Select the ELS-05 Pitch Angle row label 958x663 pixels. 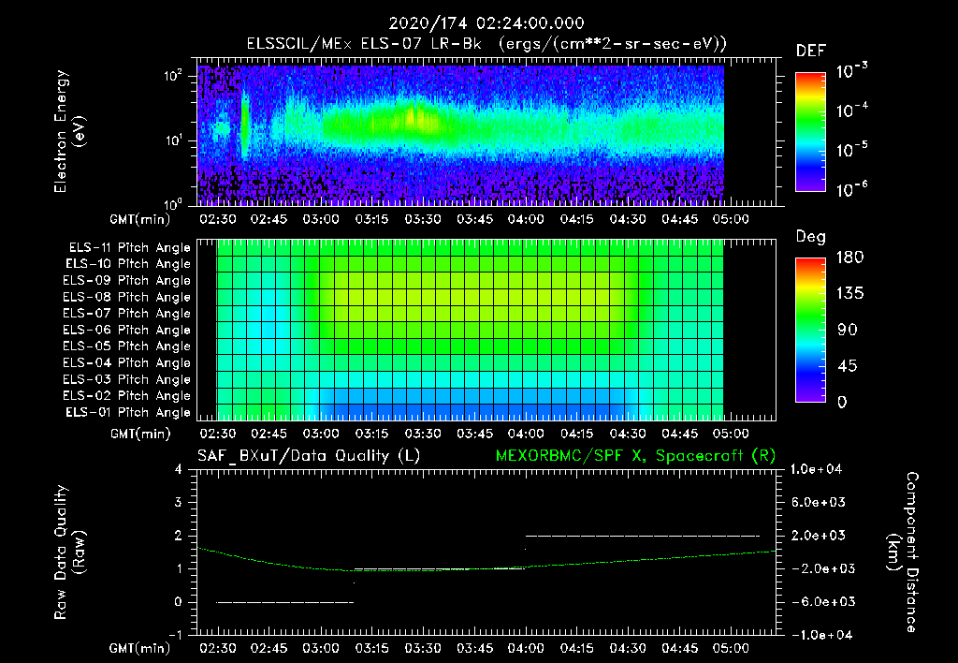coord(127,346)
